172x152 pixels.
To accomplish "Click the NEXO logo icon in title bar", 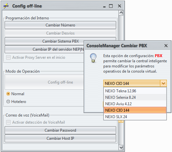I will point(6,6).
